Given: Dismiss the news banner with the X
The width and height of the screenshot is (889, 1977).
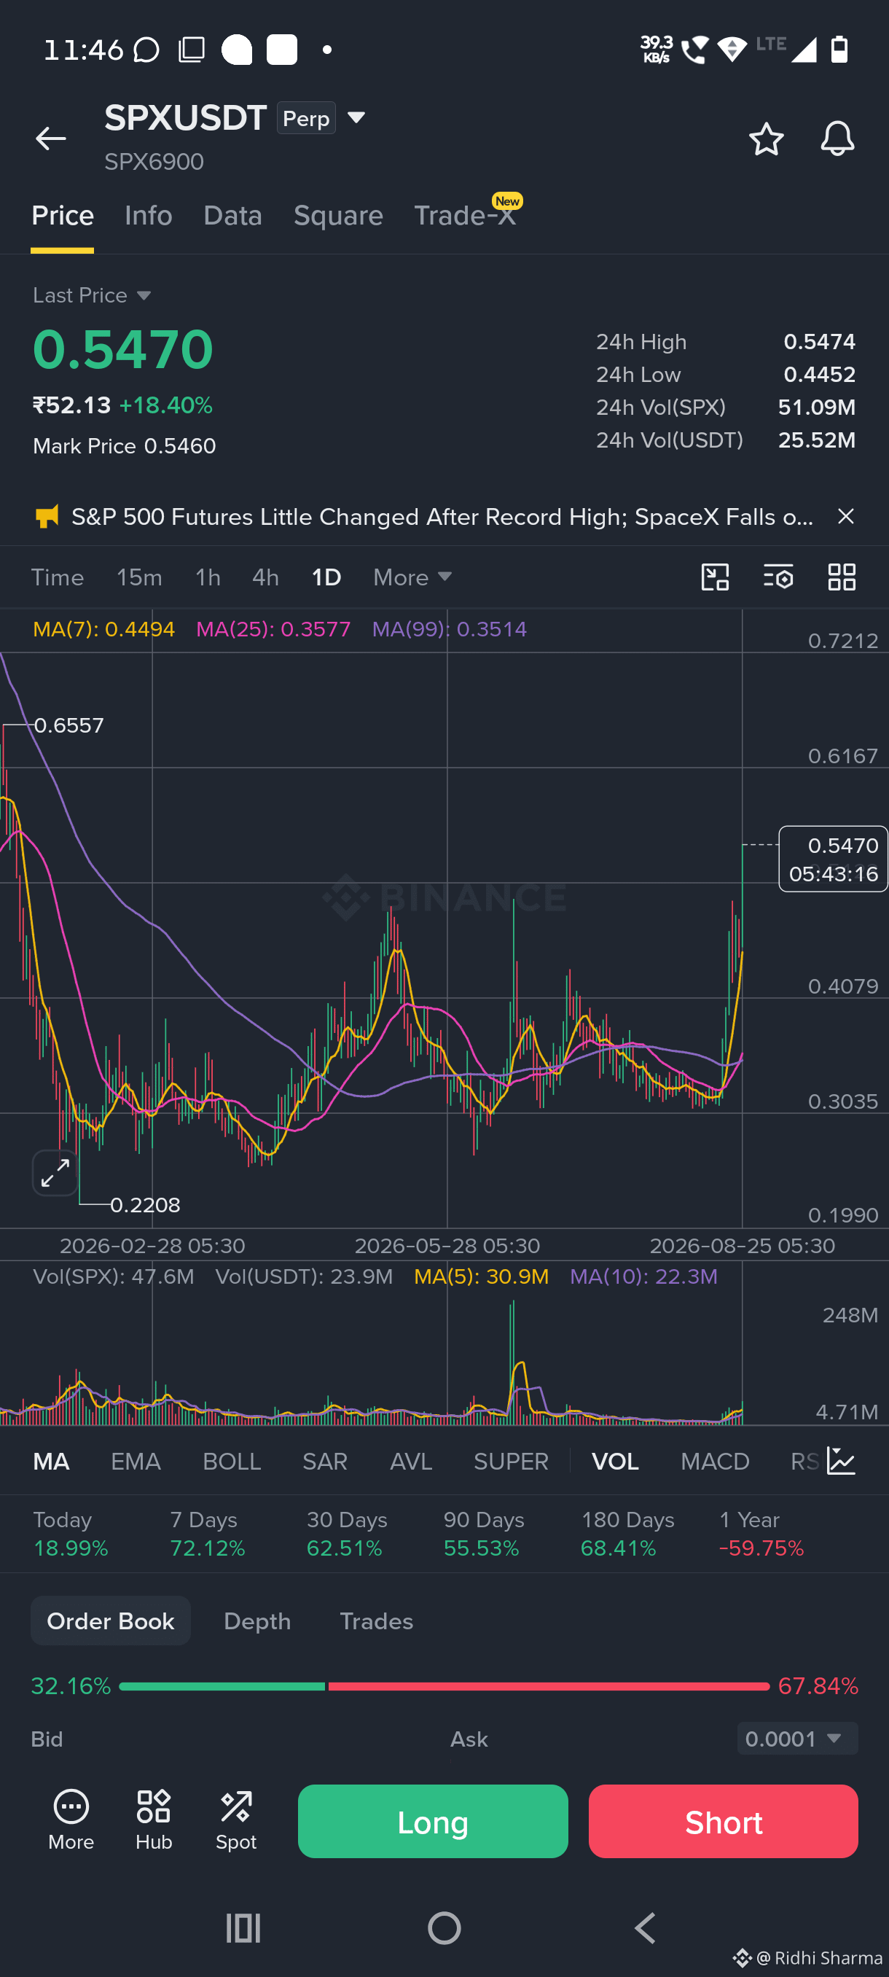Looking at the screenshot, I should tap(845, 517).
